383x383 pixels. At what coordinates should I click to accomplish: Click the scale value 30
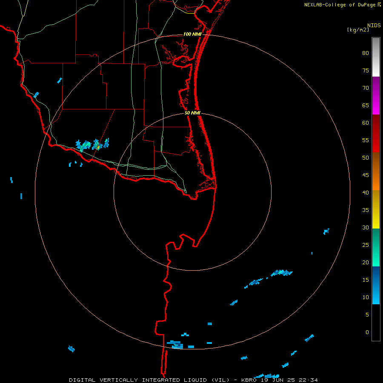[366, 227]
